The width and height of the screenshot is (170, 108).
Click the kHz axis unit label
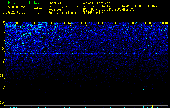pyautogui.click(x=2, y=22)
